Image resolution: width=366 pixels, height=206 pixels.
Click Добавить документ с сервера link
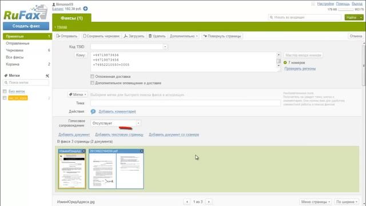click(x=174, y=135)
